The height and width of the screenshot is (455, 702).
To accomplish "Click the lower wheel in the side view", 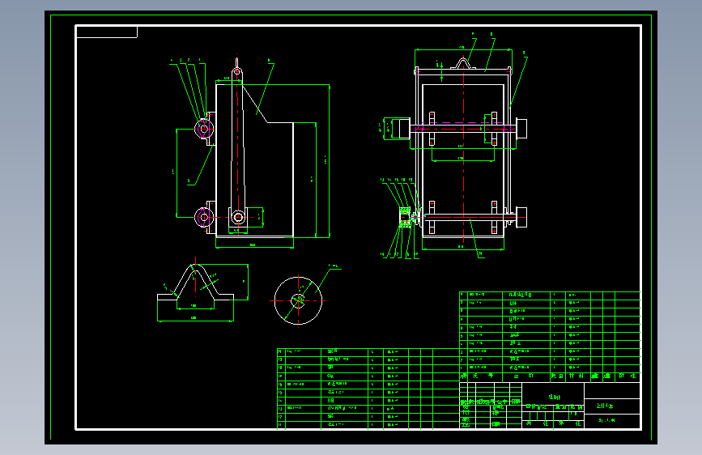I will click(204, 217).
